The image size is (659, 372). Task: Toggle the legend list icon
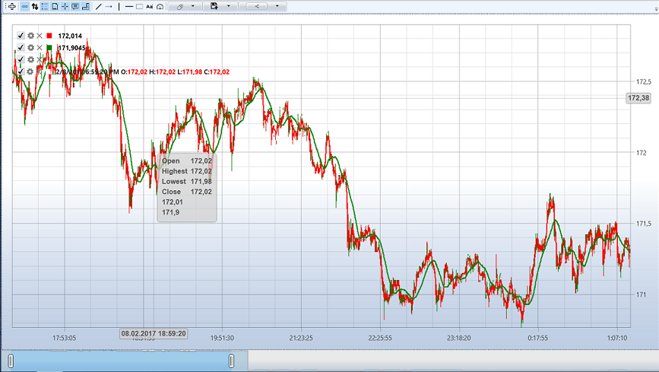[45, 6]
